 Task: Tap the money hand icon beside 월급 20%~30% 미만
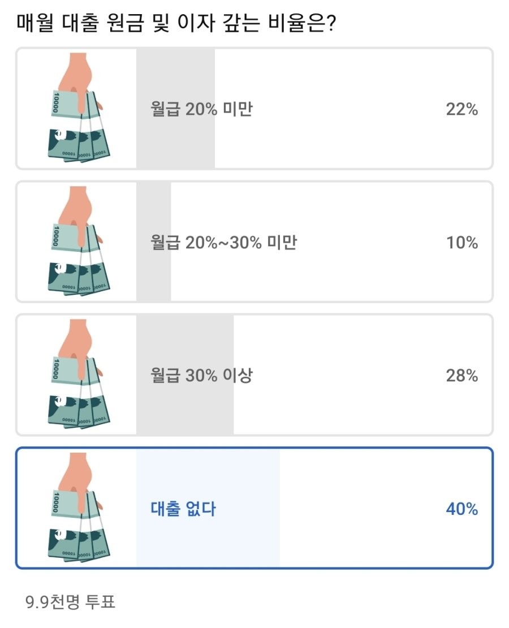[x=79, y=241]
